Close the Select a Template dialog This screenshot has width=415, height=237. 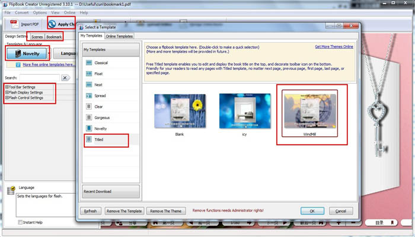click(351, 25)
